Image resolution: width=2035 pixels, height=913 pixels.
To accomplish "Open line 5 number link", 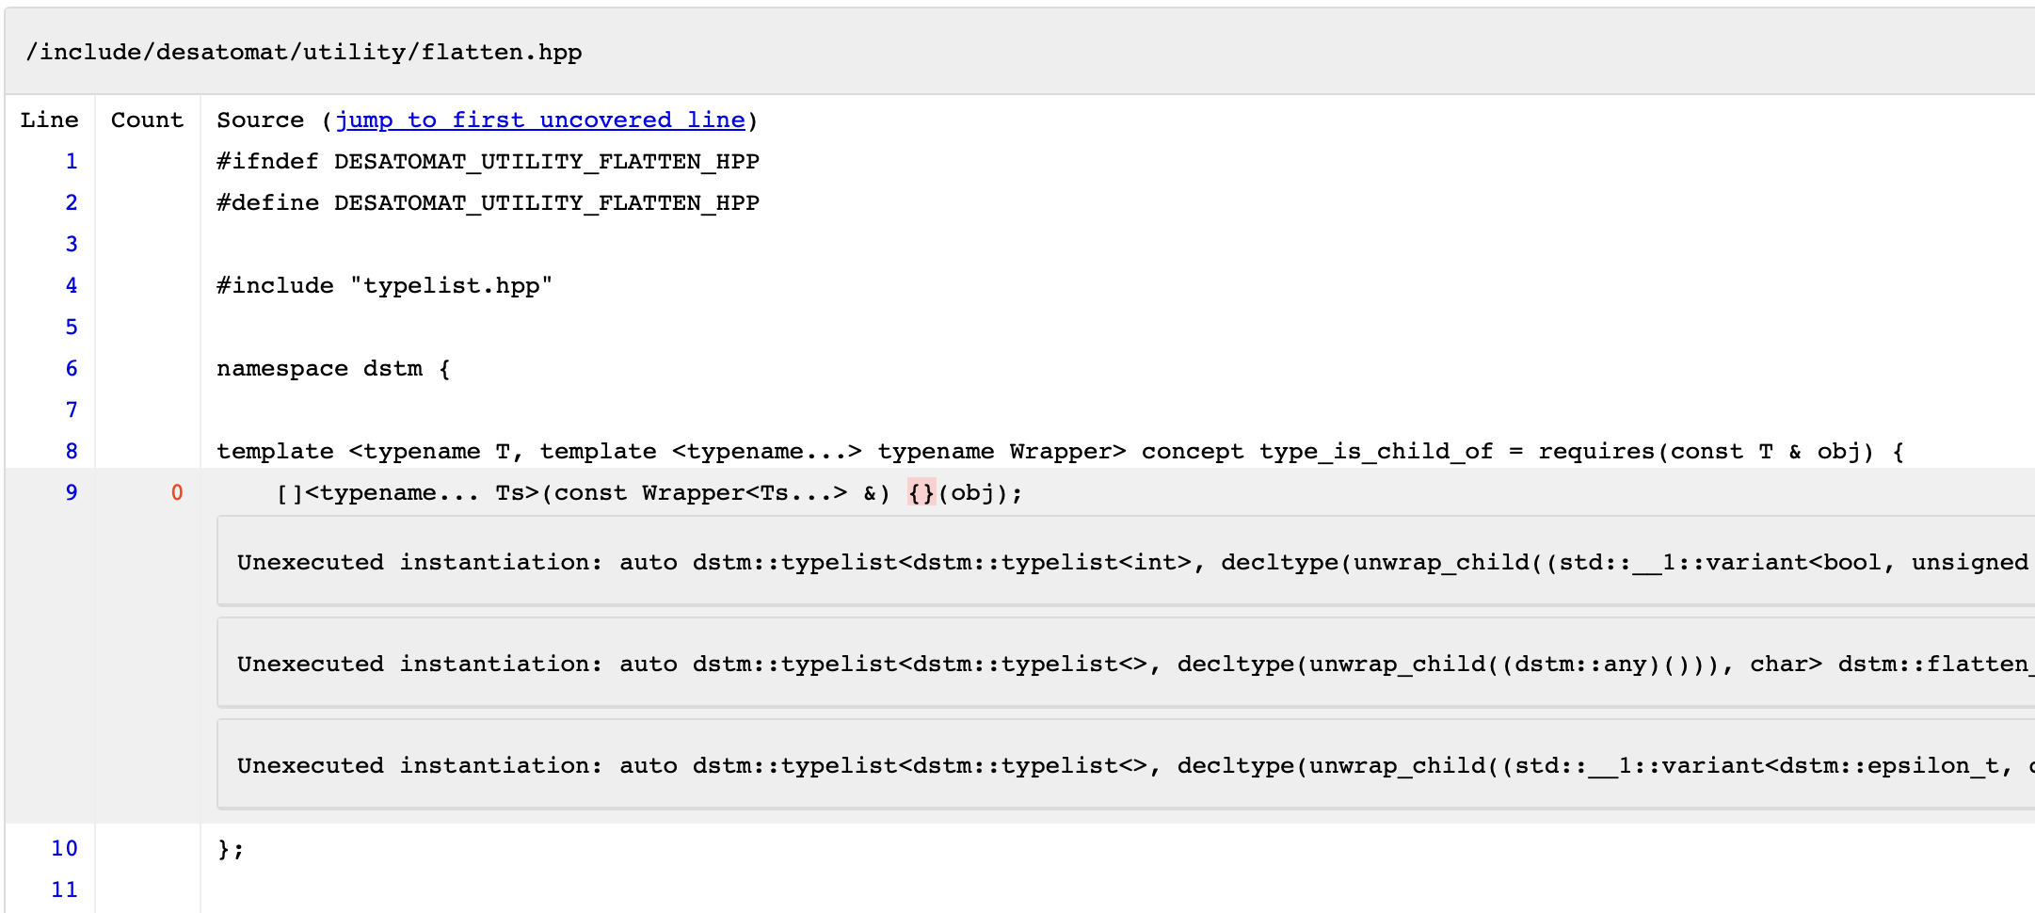I will [72, 327].
